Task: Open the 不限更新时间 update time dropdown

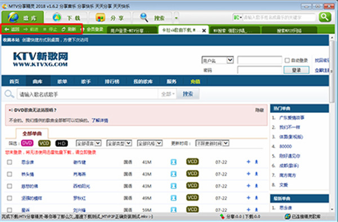Action: (212, 143)
